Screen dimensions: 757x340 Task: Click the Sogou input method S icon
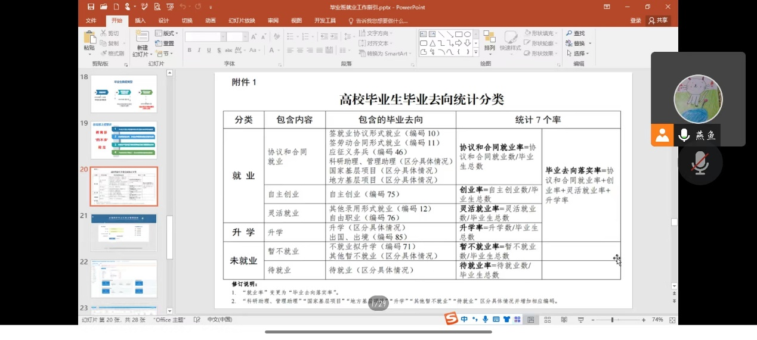pyautogui.click(x=452, y=320)
